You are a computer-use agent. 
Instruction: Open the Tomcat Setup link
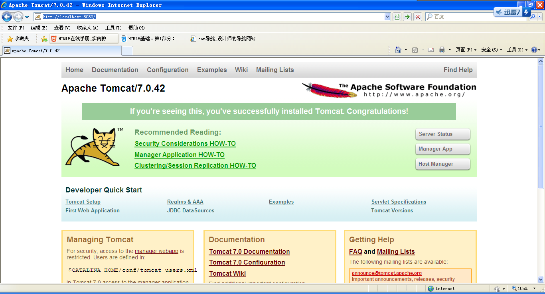pos(83,202)
